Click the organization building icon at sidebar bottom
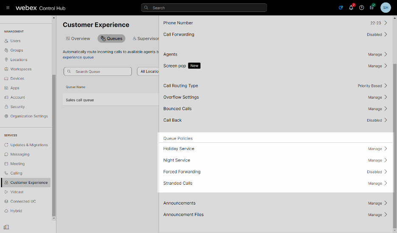The width and height of the screenshot is (397, 233). click(6, 227)
